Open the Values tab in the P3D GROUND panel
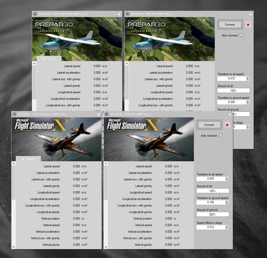 [x=49, y=59]
